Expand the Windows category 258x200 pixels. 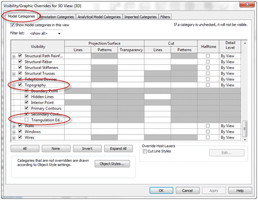click(14, 132)
